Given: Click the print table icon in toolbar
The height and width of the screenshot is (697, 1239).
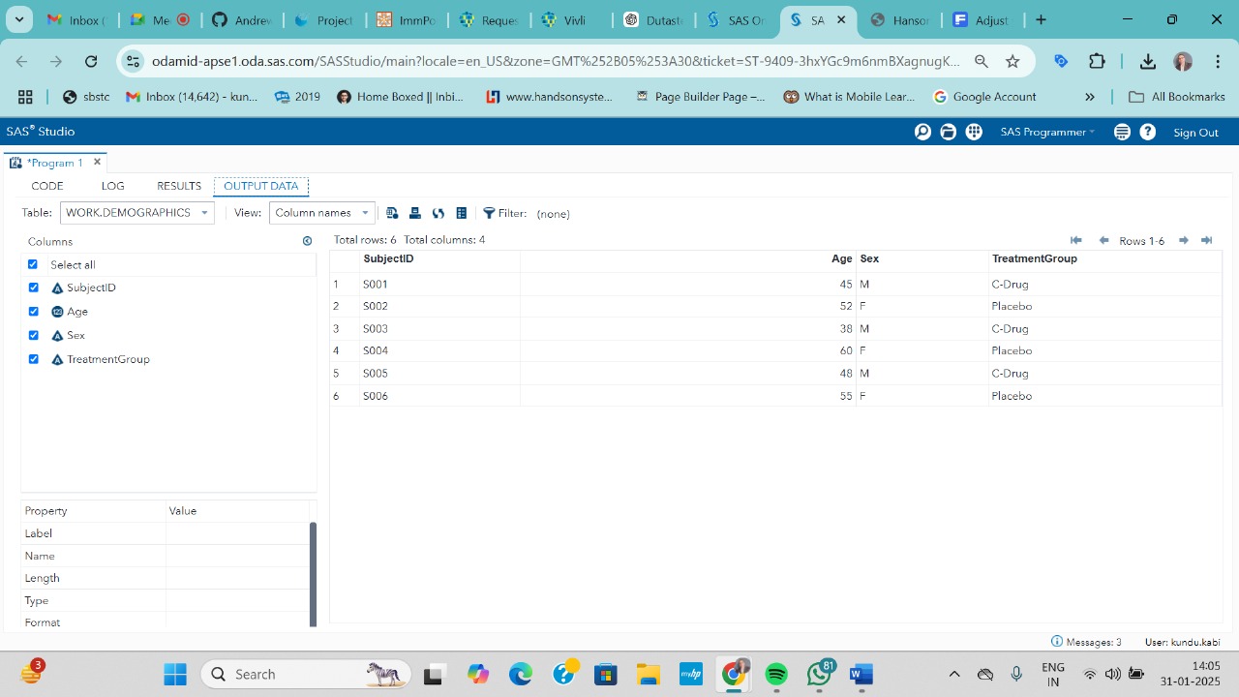Looking at the screenshot, I should [415, 213].
